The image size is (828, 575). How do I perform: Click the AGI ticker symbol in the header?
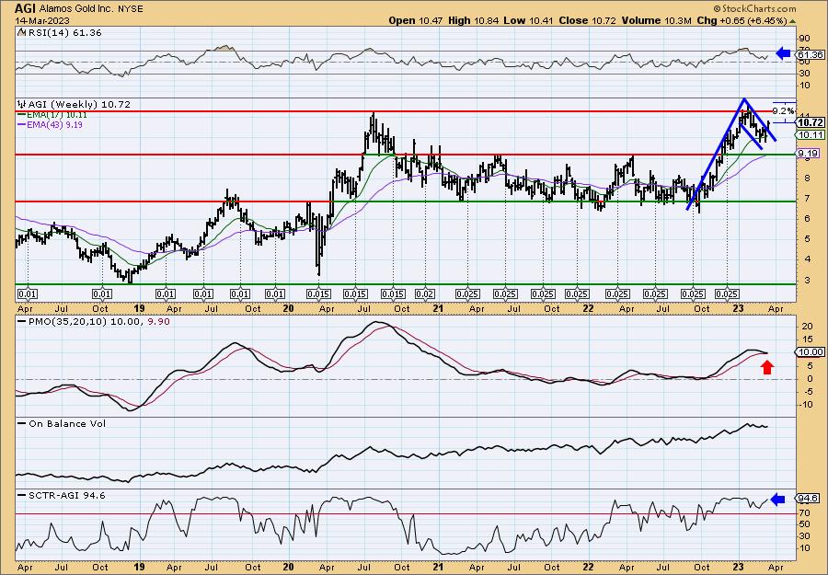click(26, 8)
